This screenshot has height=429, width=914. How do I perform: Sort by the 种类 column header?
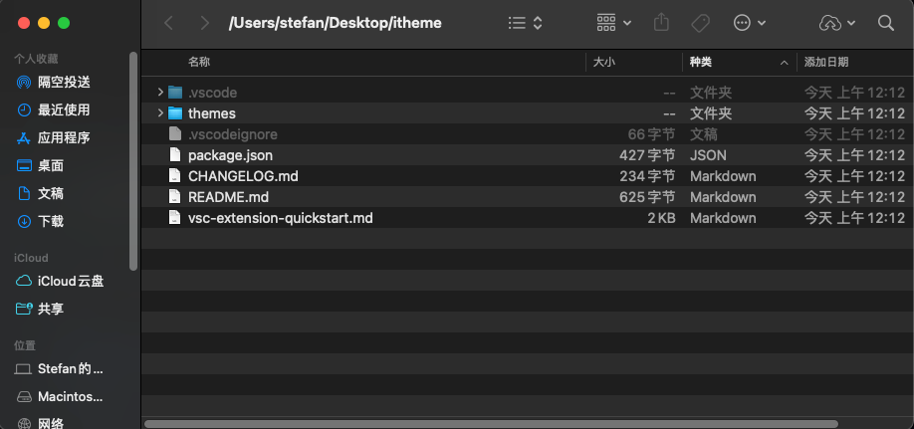point(701,62)
